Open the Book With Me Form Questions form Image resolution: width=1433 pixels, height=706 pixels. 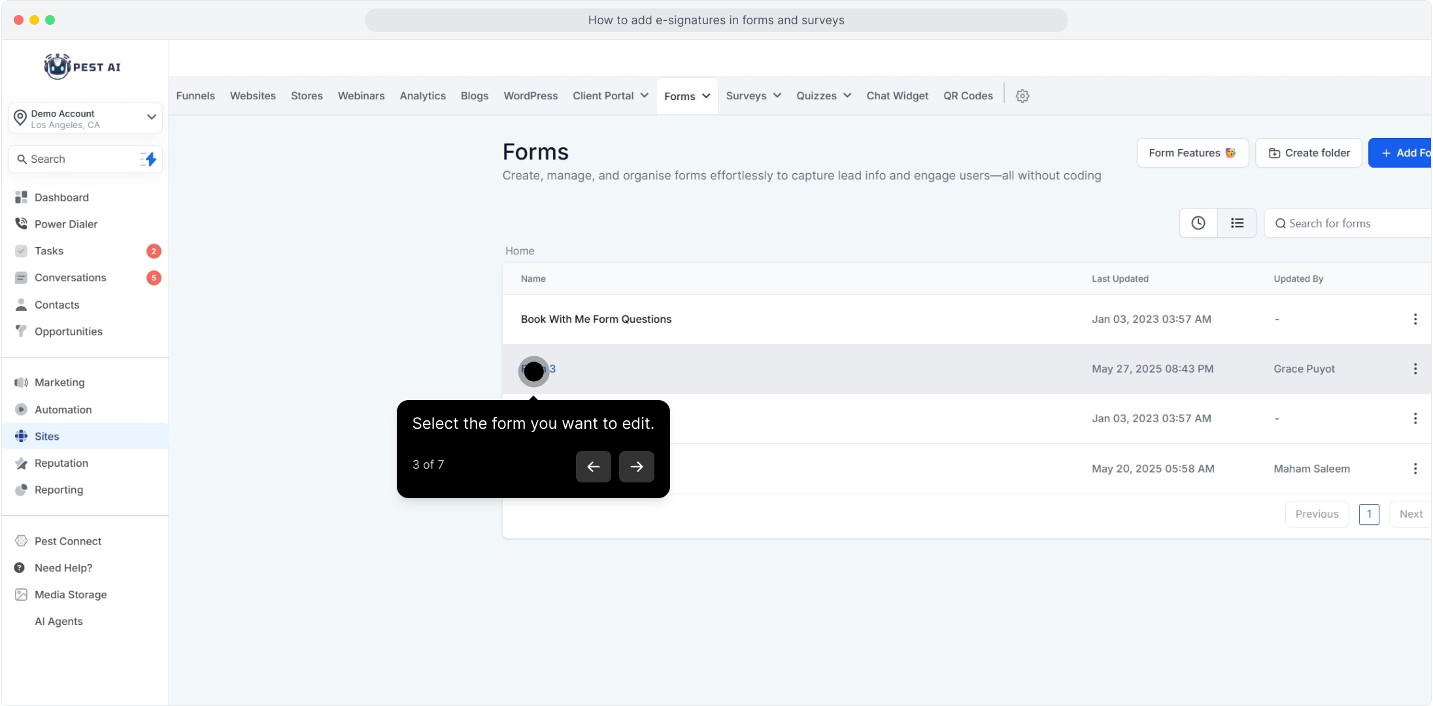point(596,319)
